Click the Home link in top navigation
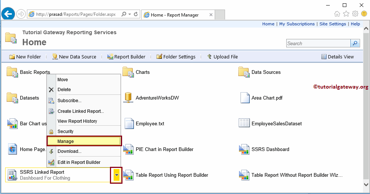This screenshot has height=194, width=370. pos(268,24)
